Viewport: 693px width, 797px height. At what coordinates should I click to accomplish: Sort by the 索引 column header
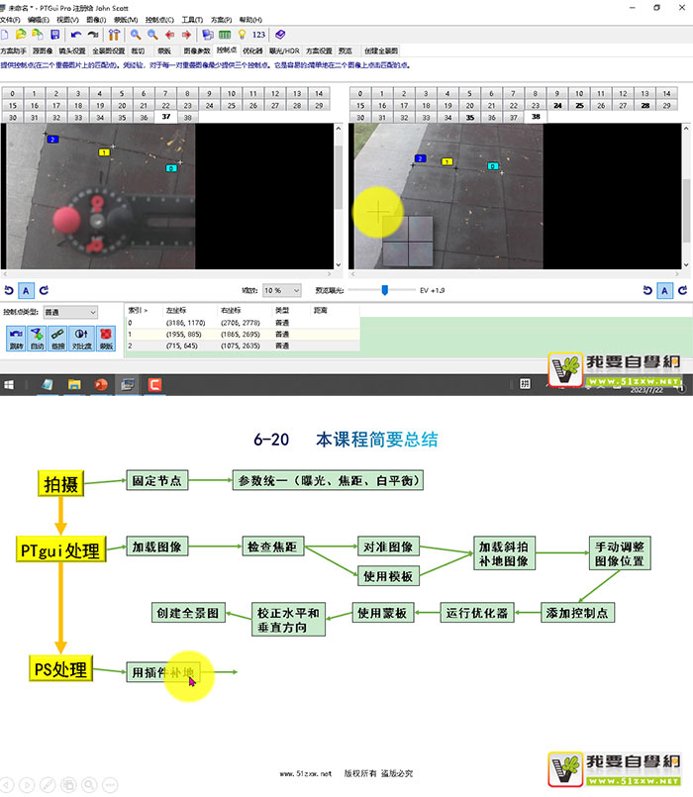(x=138, y=310)
